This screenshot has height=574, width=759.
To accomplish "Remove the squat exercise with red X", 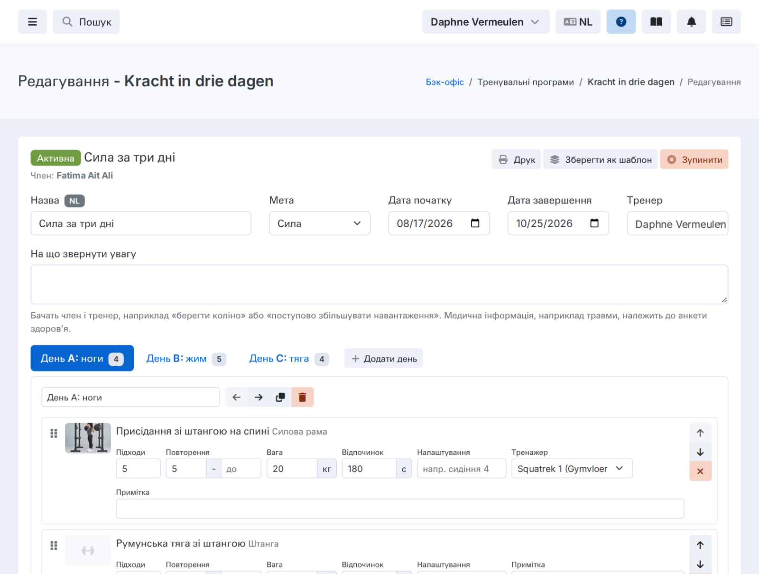I will tap(700, 472).
